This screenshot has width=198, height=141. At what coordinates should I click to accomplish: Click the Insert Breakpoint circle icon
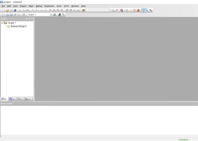[127, 10]
